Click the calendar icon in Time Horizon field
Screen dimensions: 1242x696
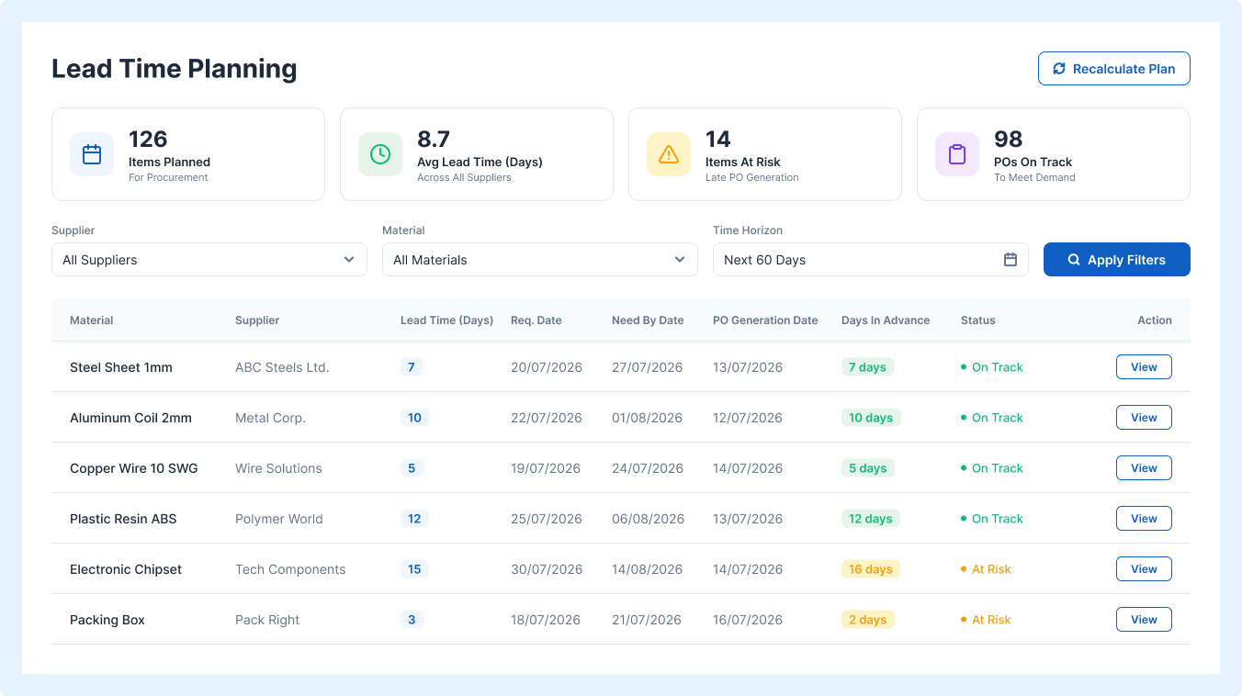click(x=1011, y=260)
